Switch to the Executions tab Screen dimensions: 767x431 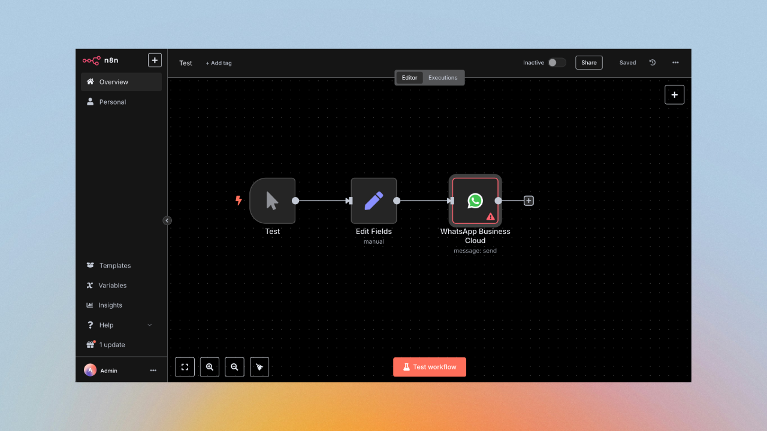(x=443, y=78)
